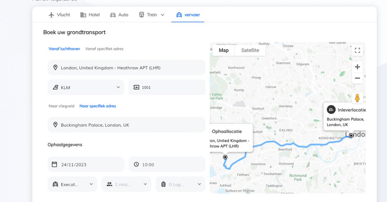This screenshot has height=202, width=387.
Task: Select the Map view button
Action: pyautogui.click(x=223, y=50)
